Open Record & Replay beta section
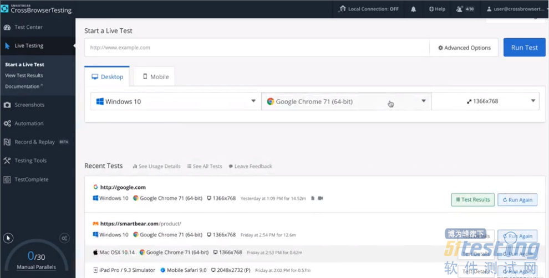The image size is (549, 278). coord(34,142)
